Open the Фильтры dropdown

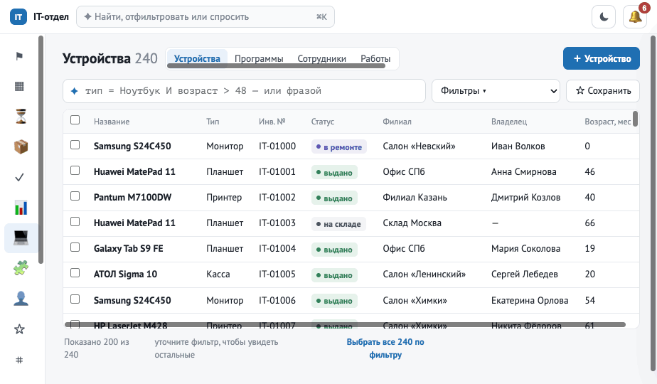pos(496,91)
